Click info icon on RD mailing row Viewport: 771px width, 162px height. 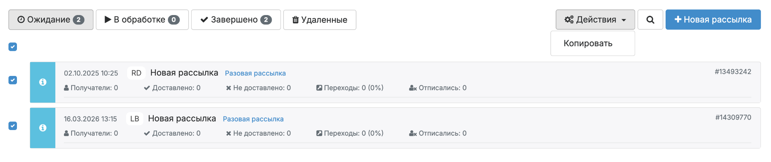[43, 82]
